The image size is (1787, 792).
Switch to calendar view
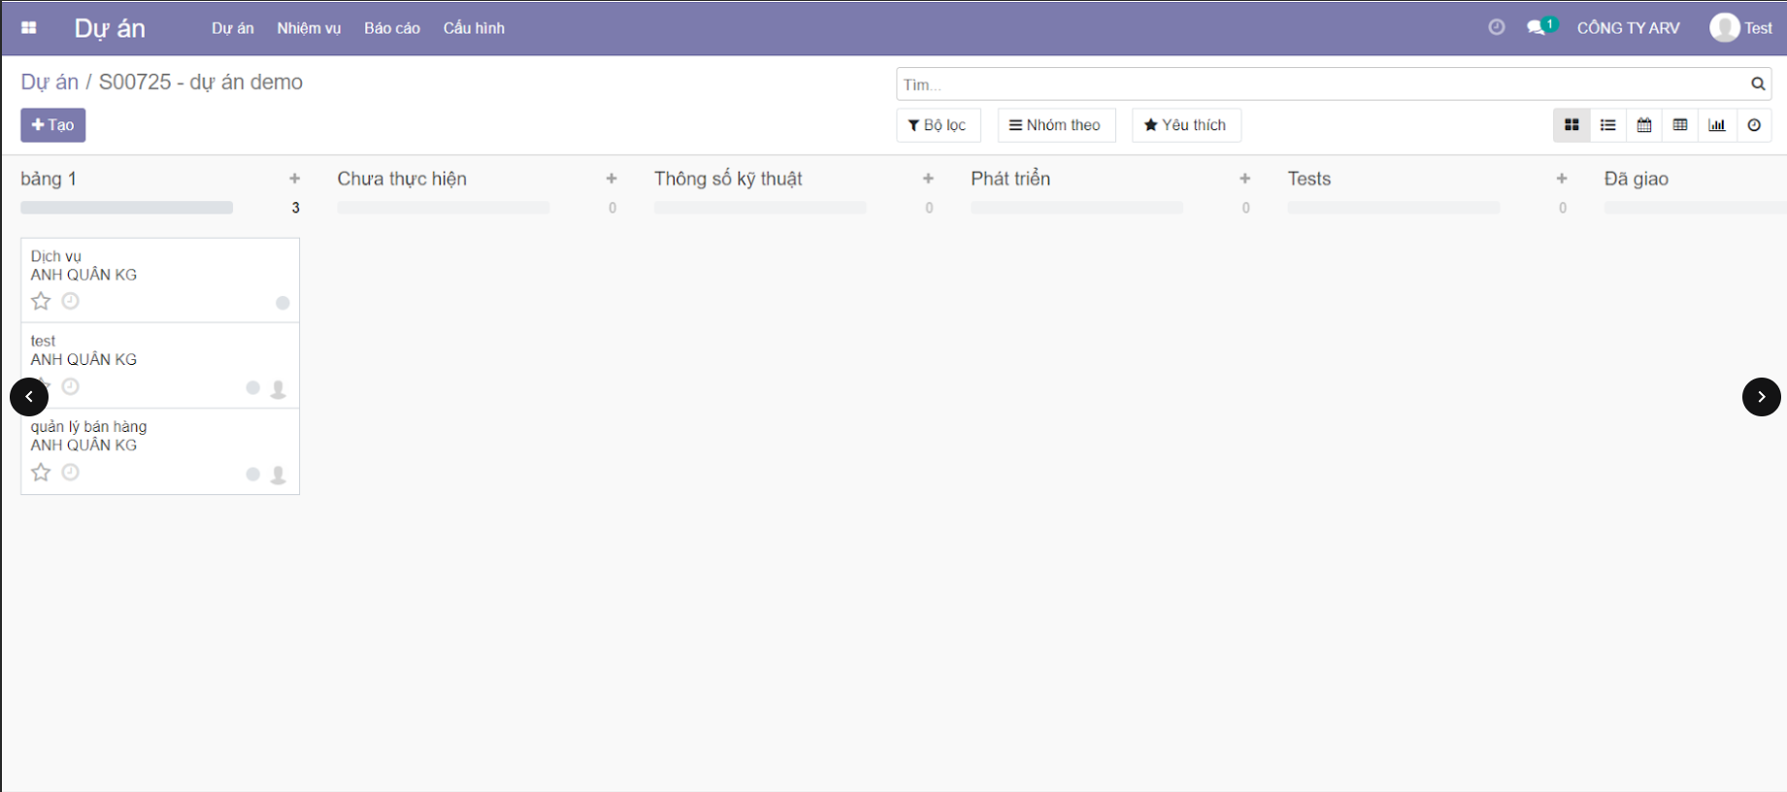pyautogui.click(x=1644, y=125)
